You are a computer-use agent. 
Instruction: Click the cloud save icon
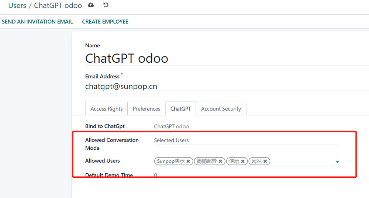(x=91, y=5)
